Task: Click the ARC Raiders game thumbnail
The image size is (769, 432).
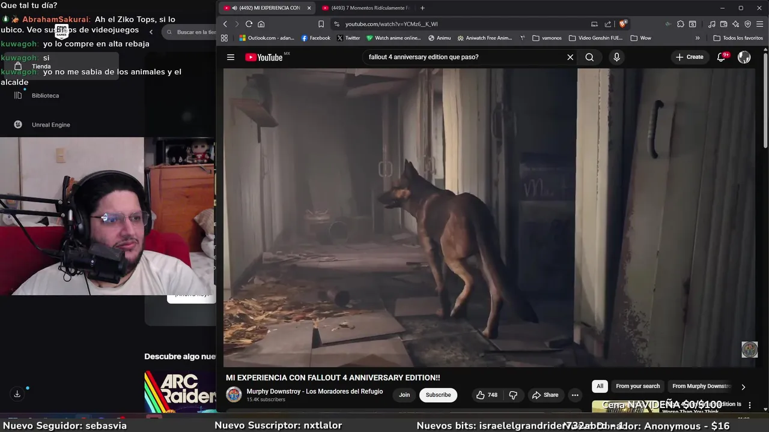Action: [x=180, y=392]
